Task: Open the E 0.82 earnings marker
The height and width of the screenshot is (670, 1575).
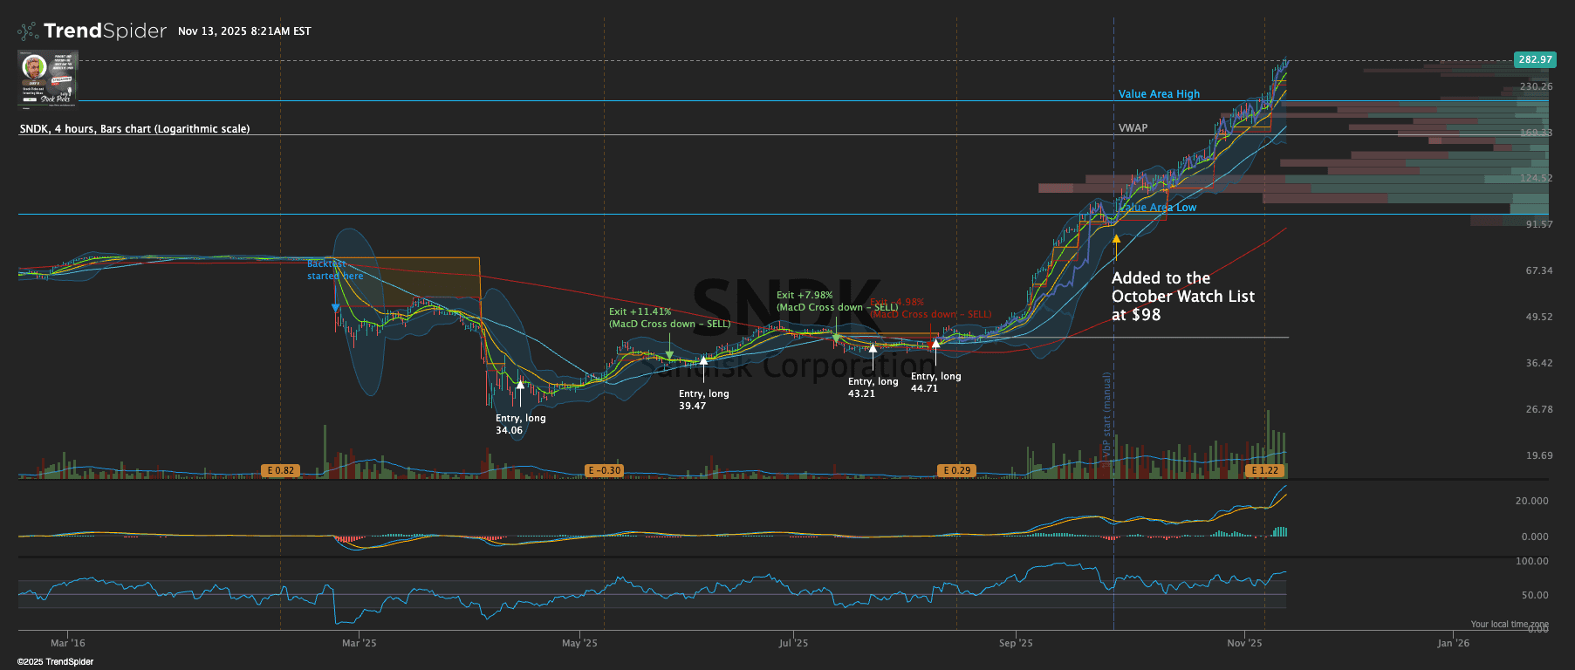Action: point(281,470)
